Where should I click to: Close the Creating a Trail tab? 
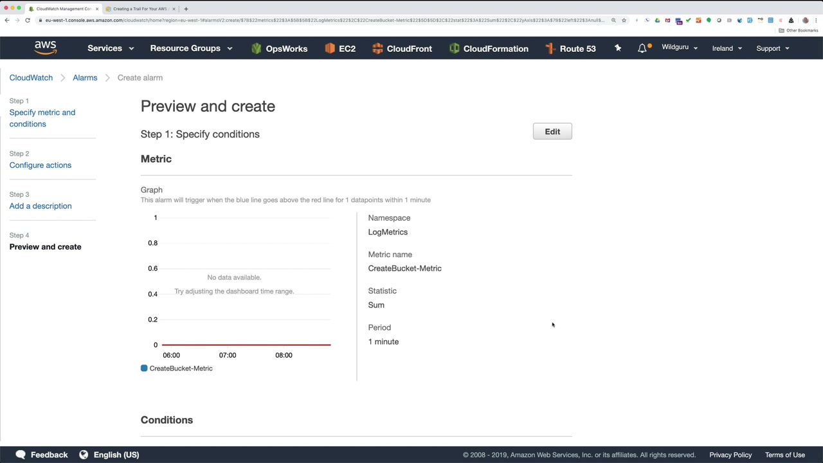click(174, 9)
